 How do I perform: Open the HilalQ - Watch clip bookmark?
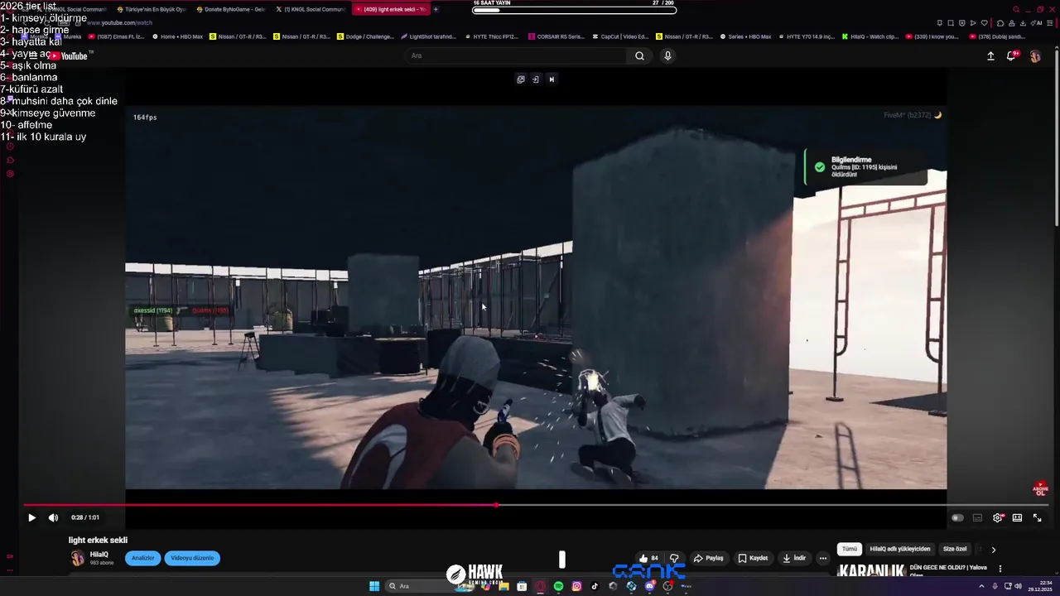[x=870, y=36]
